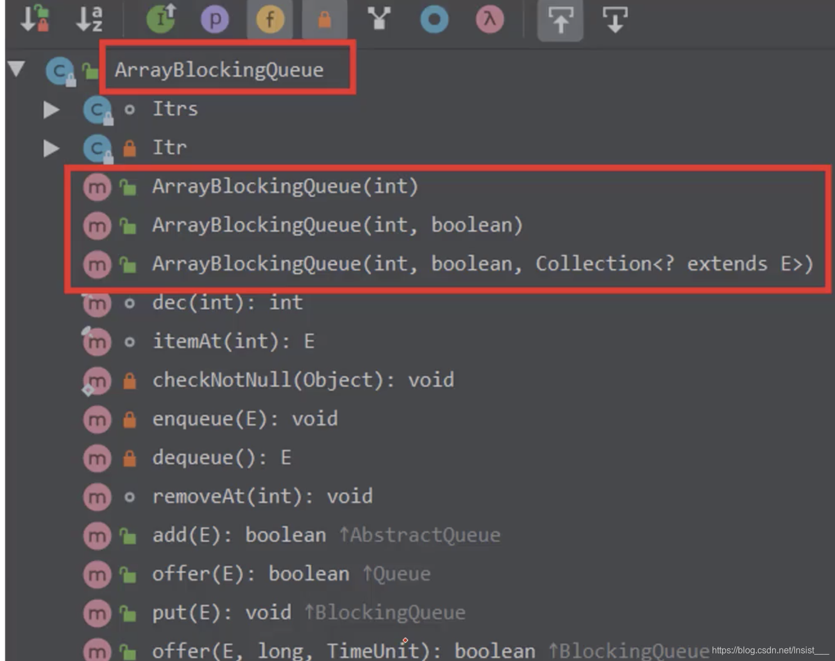Click the Itrs class icon
The image size is (835, 661).
click(x=98, y=110)
